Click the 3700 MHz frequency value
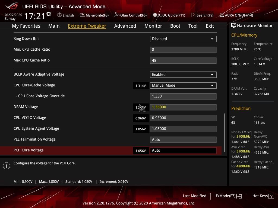 tap(239, 49)
